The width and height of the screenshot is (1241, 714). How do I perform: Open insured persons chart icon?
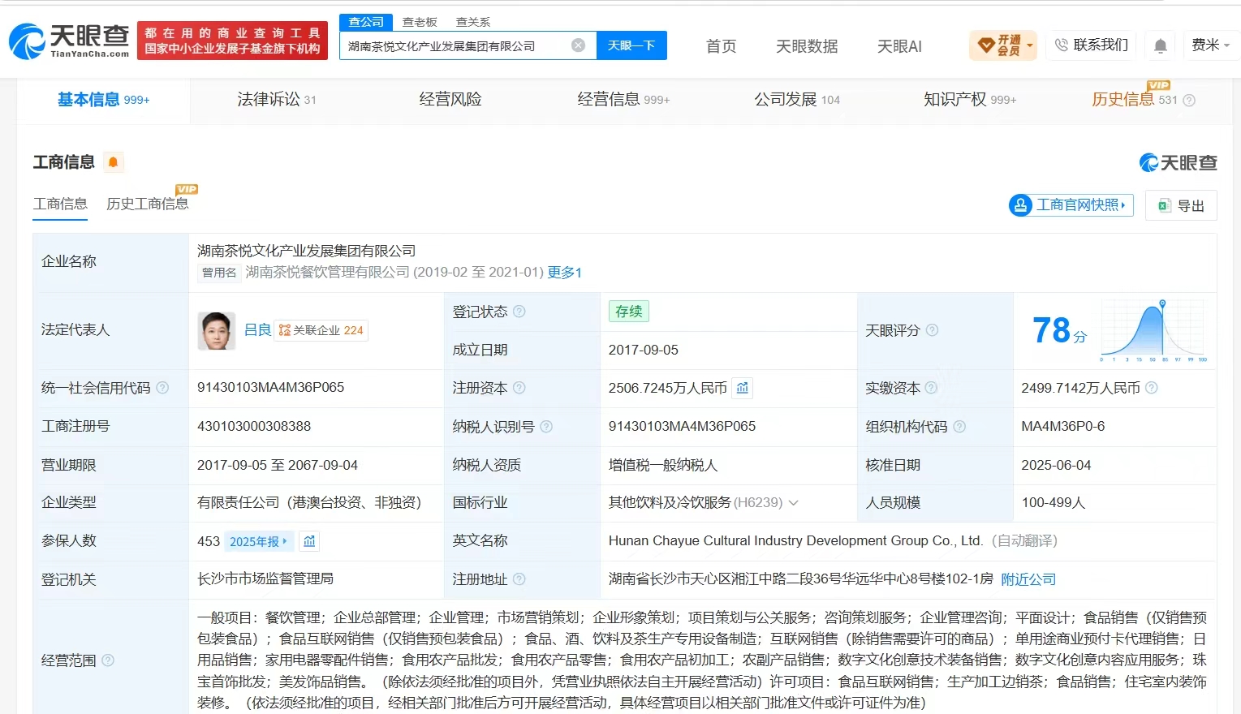pos(309,541)
